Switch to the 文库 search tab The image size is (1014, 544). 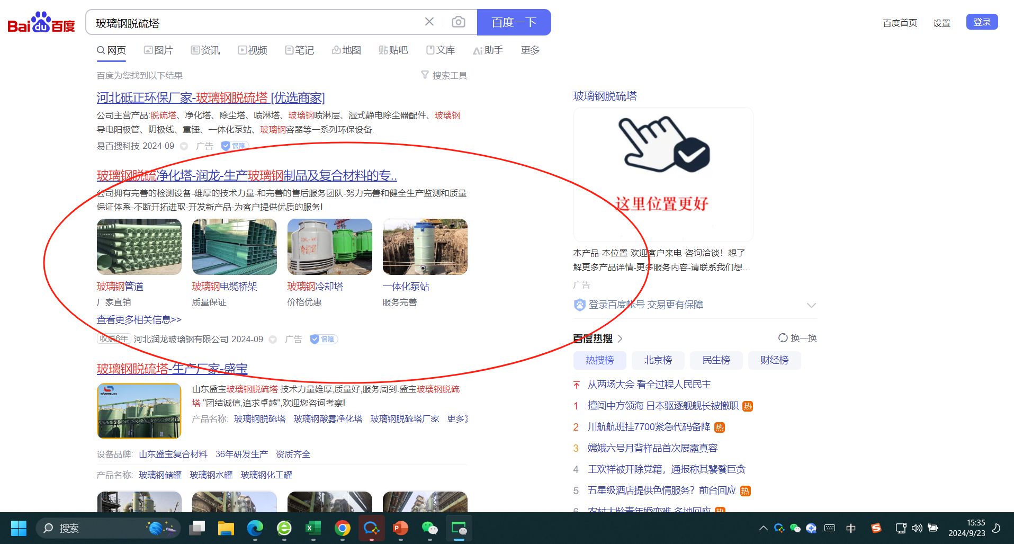(x=441, y=50)
